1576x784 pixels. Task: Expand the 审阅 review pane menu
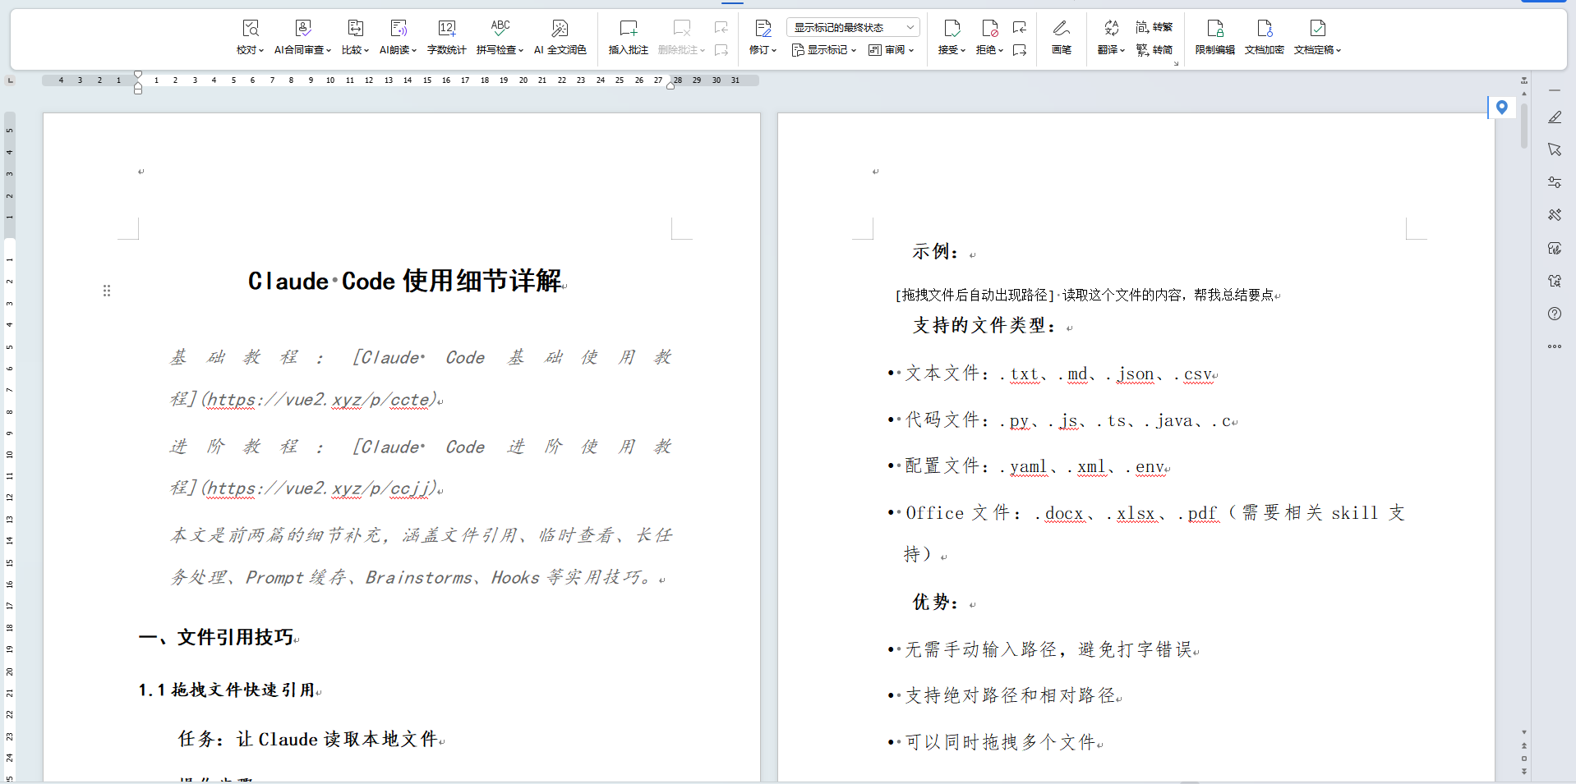click(891, 50)
